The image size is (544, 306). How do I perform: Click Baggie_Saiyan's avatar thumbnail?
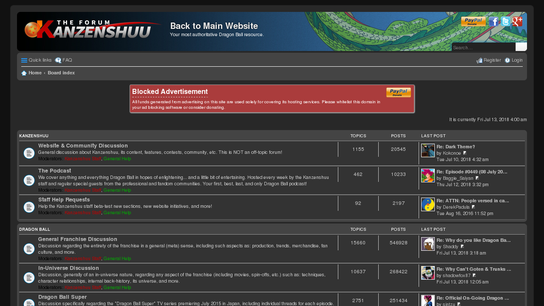tap(428, 176)
